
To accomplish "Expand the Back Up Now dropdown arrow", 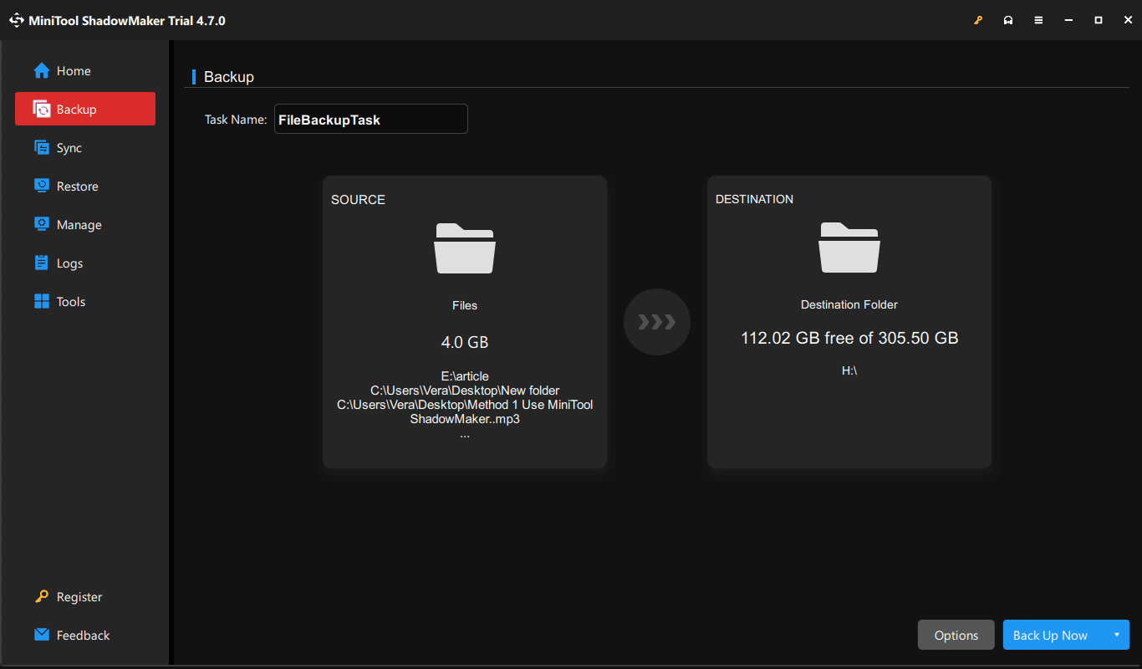I will click(x=1116, y=635).
